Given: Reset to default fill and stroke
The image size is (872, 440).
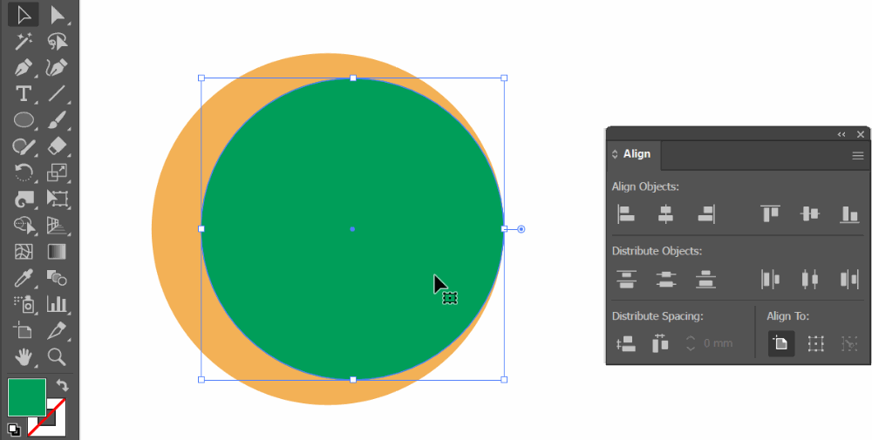Looking at the screenshot, I should click(13, 429).
